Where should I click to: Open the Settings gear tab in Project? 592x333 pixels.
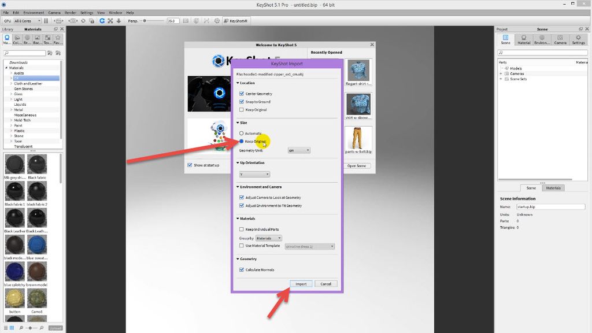578,39
